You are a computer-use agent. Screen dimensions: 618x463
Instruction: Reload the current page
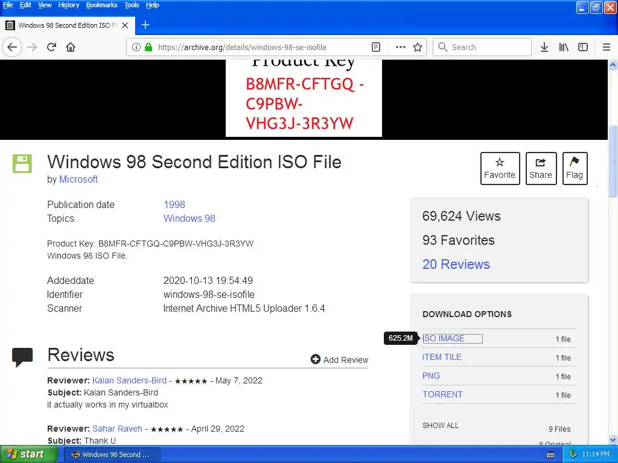52,47
